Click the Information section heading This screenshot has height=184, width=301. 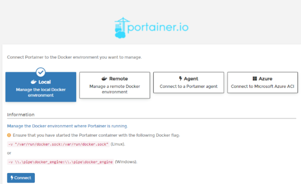point(21,115)
